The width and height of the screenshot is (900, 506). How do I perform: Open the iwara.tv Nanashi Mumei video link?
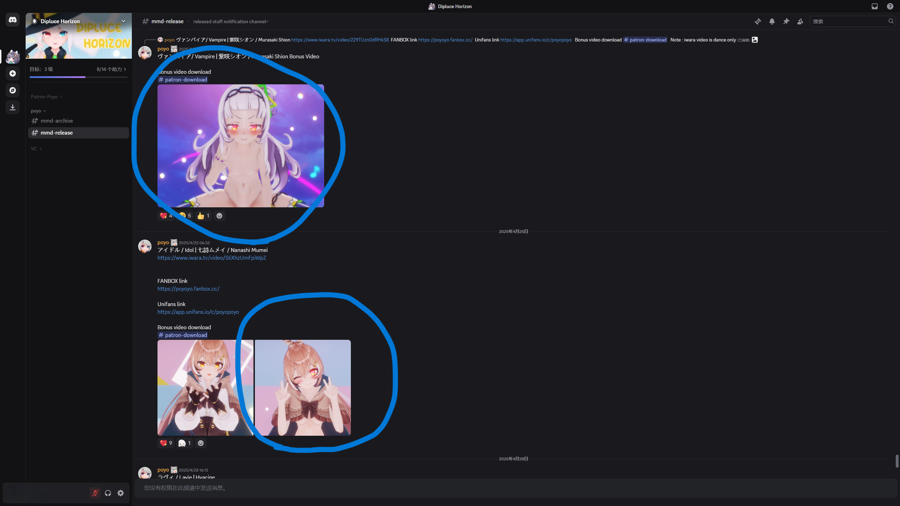(x=212, y=258)
